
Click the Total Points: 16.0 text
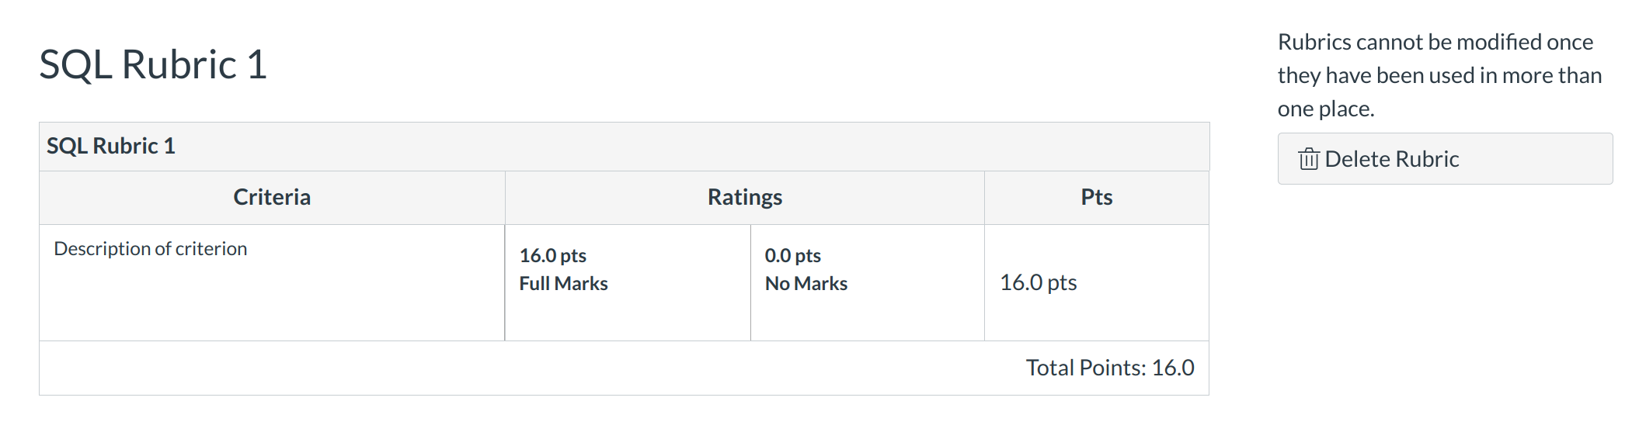point(1109,368)
